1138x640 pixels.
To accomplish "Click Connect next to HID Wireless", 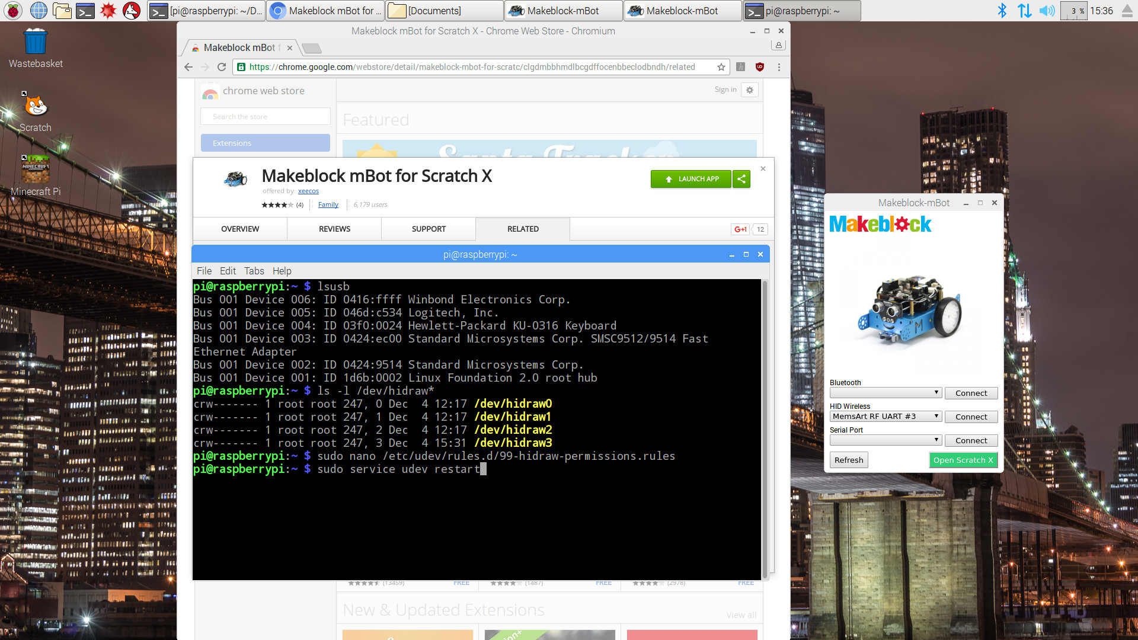I will 971,417.
